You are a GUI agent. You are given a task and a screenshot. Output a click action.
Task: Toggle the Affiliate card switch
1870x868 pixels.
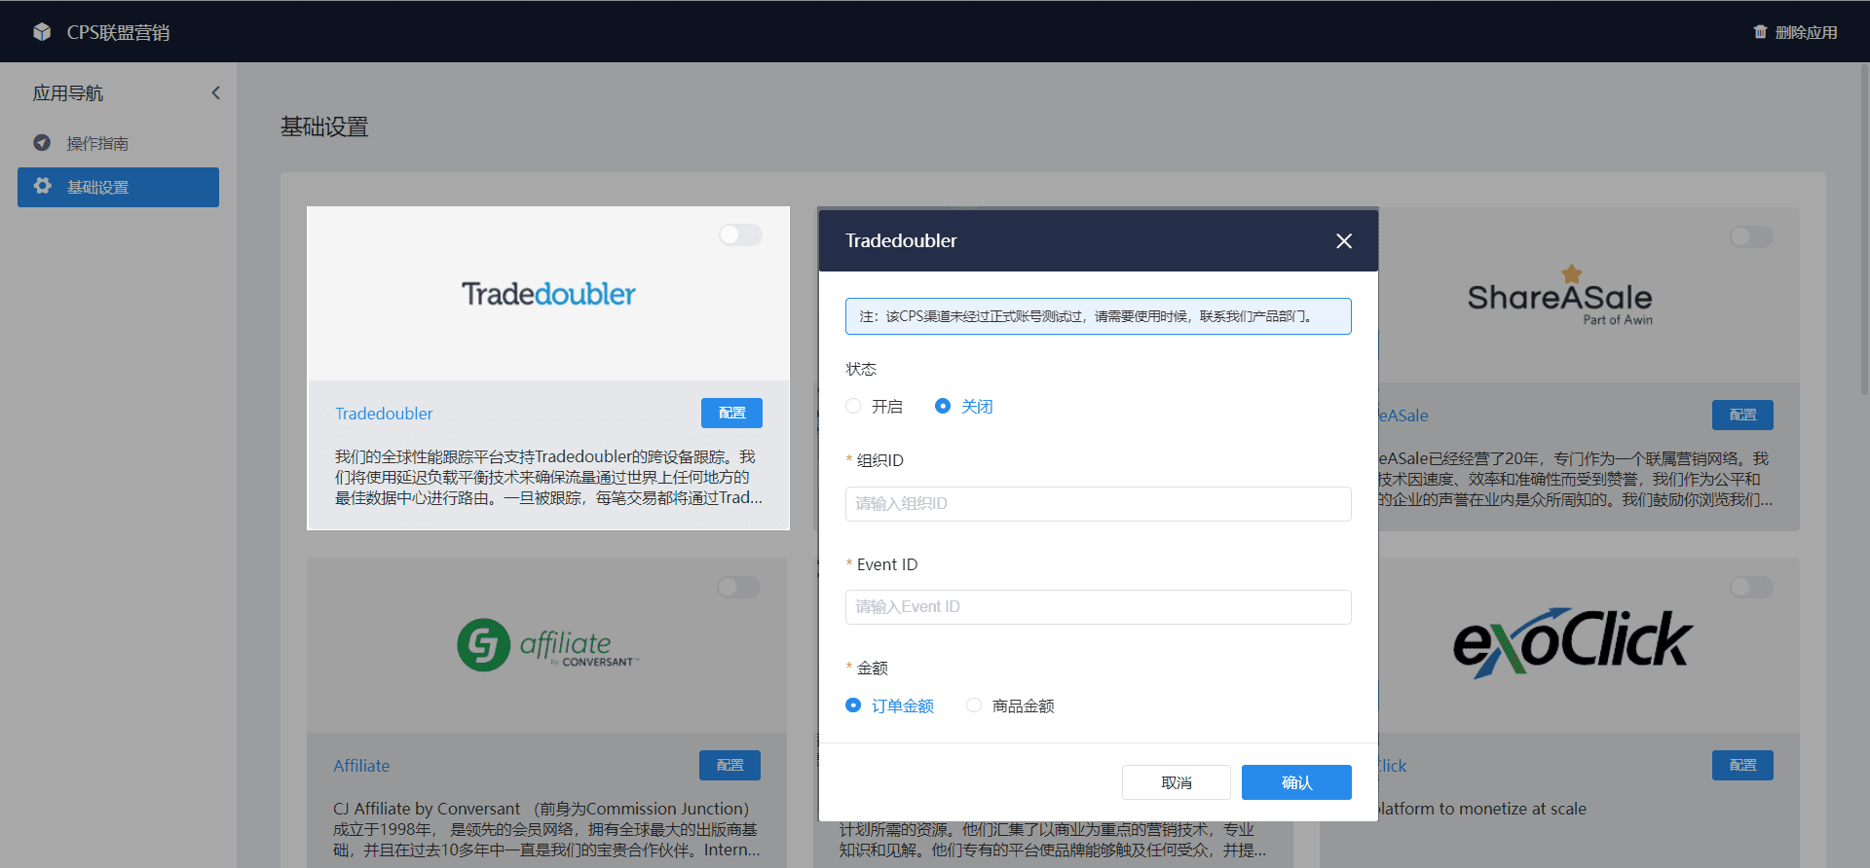click(x=738, y=587)
